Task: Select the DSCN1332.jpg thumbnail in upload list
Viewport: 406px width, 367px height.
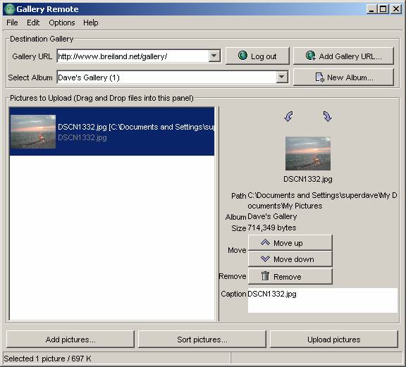Action: pyautogui.click(x=33, y=132)
